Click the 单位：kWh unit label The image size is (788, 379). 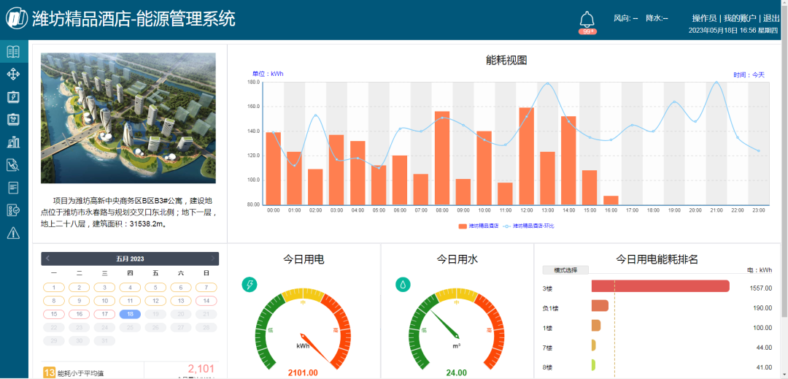pyautogui.click(x=268, y=74)
